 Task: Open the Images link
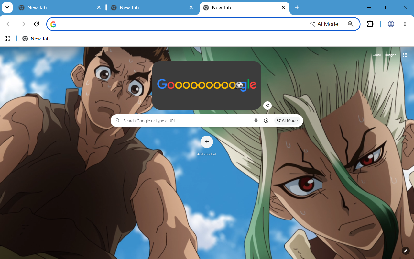[390, 55]
